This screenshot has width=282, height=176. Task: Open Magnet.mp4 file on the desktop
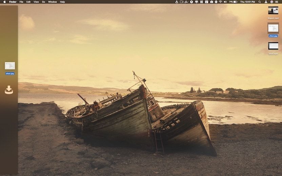click(273, 10)
